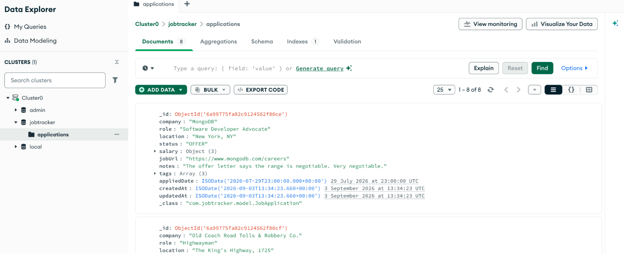624x254 pixels.
Task: Click View monitoring button
Action: coord(490,24)
